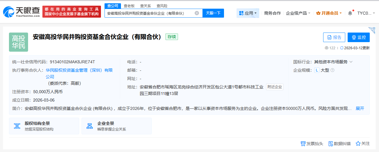
Task: Click the help icon next to 大型
Action: (x=332, y=70)
